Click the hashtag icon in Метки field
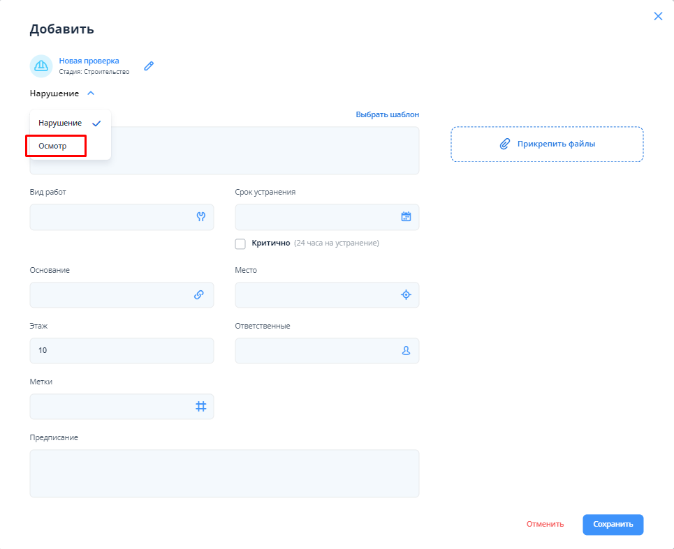Screen dimensions: 674x549 pyautogui.click(x=200, y=407)
